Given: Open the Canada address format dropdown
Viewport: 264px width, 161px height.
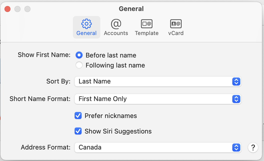Looking at the screenshot, I should point(155,147).
